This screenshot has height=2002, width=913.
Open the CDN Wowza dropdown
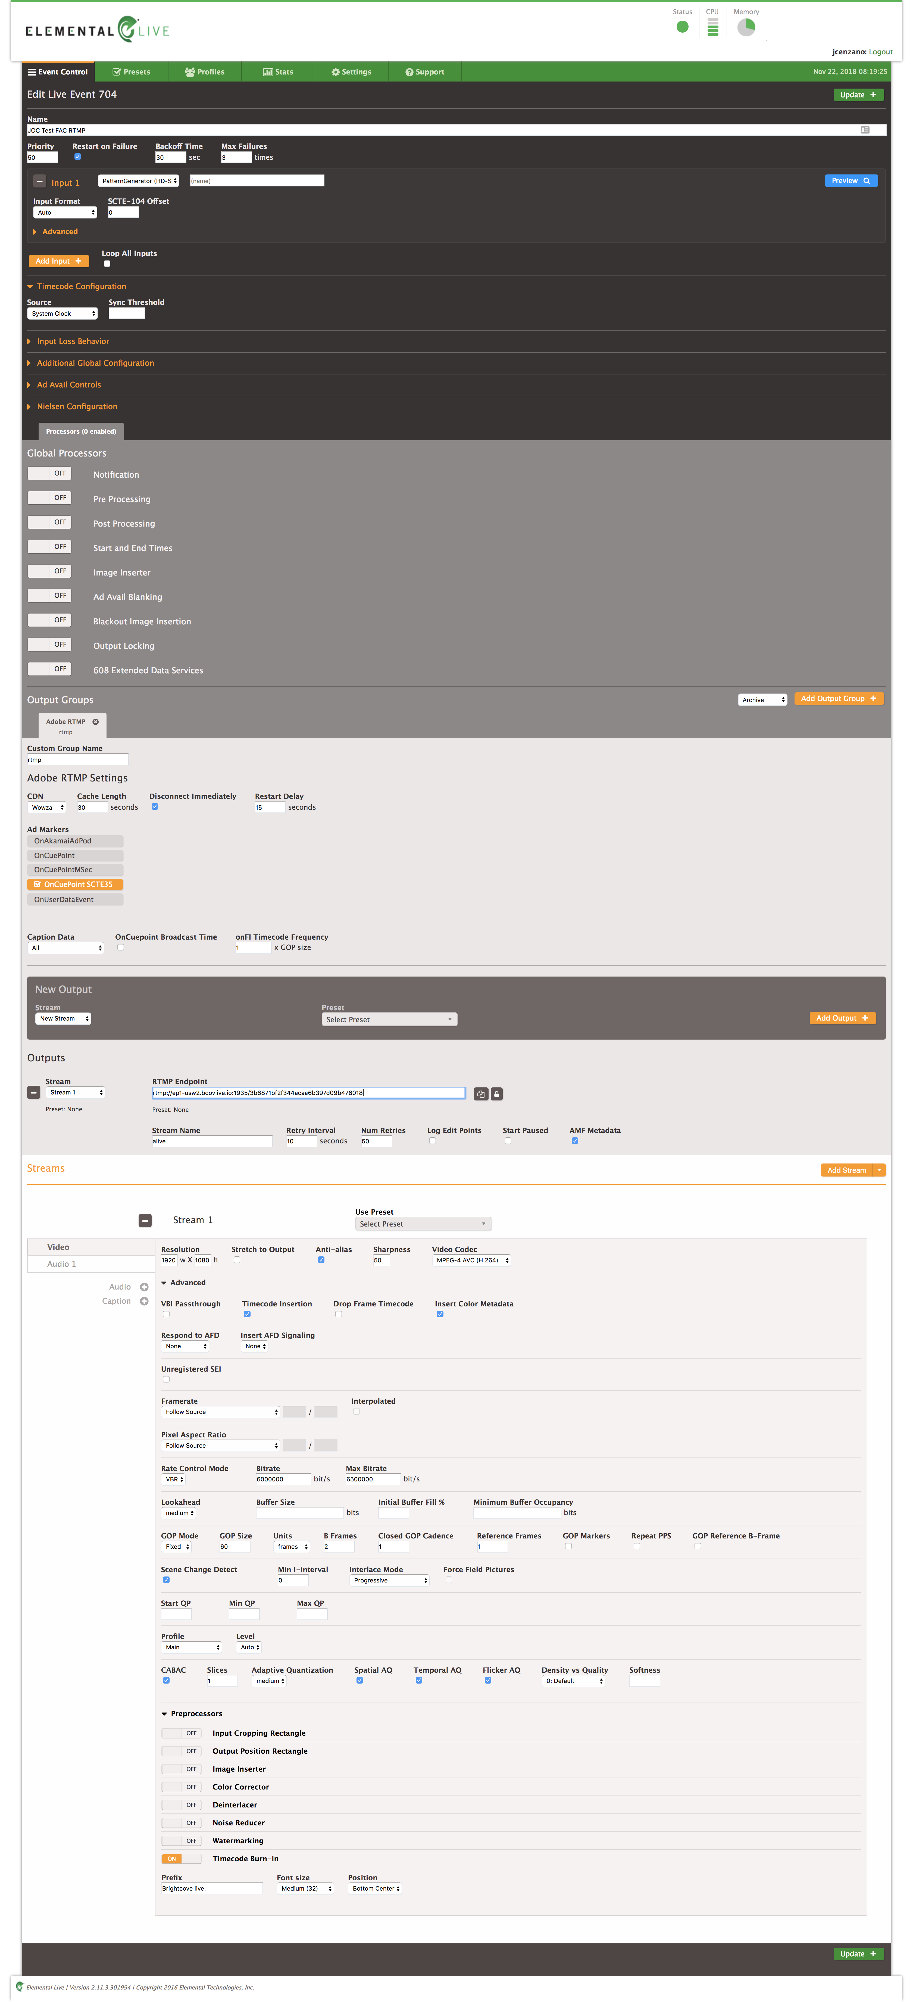47,808
